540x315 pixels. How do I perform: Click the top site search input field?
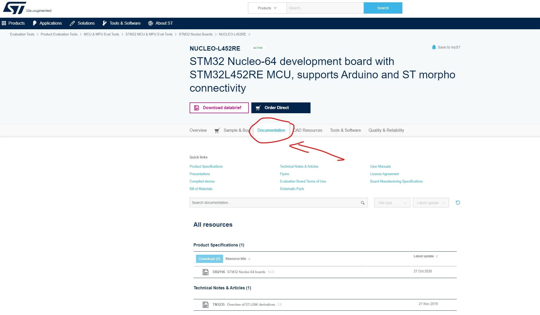325,8
